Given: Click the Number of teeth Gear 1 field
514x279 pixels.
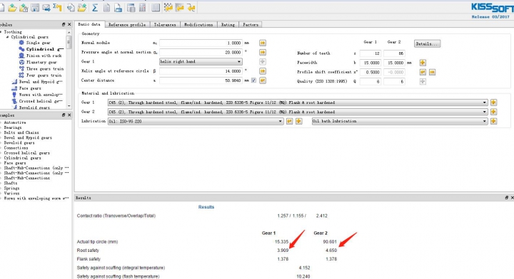Looking at the screenshot, I should (x=371, y=53).
